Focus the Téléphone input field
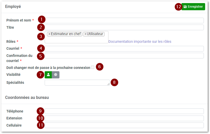Image resolution: width=210 pixels, height=134 pixels. coord(124,111)
